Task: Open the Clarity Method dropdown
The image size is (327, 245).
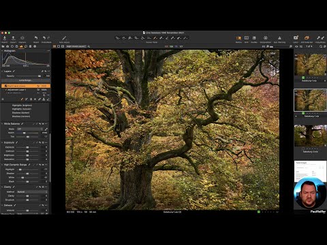Action: [x=32, y=192]
